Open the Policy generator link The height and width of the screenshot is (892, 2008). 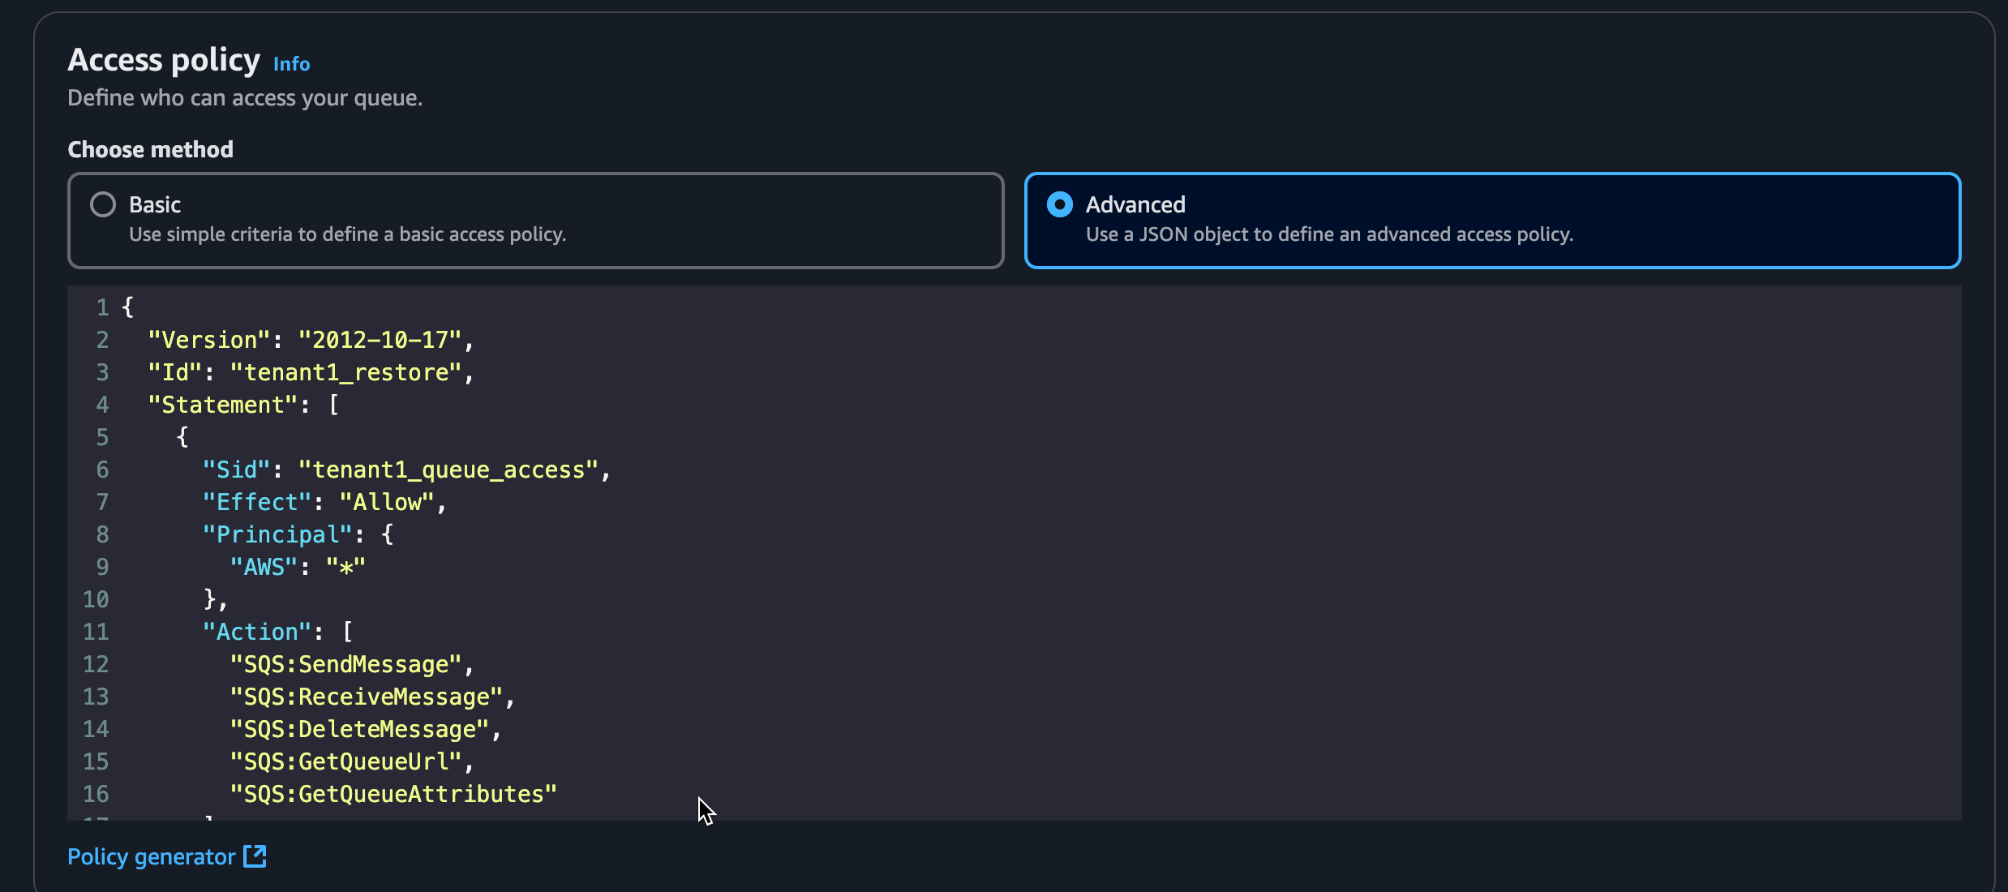pyautogui.click(x=152, y=857)
